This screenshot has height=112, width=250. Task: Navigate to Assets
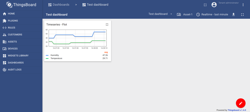(x=21, y=42)
